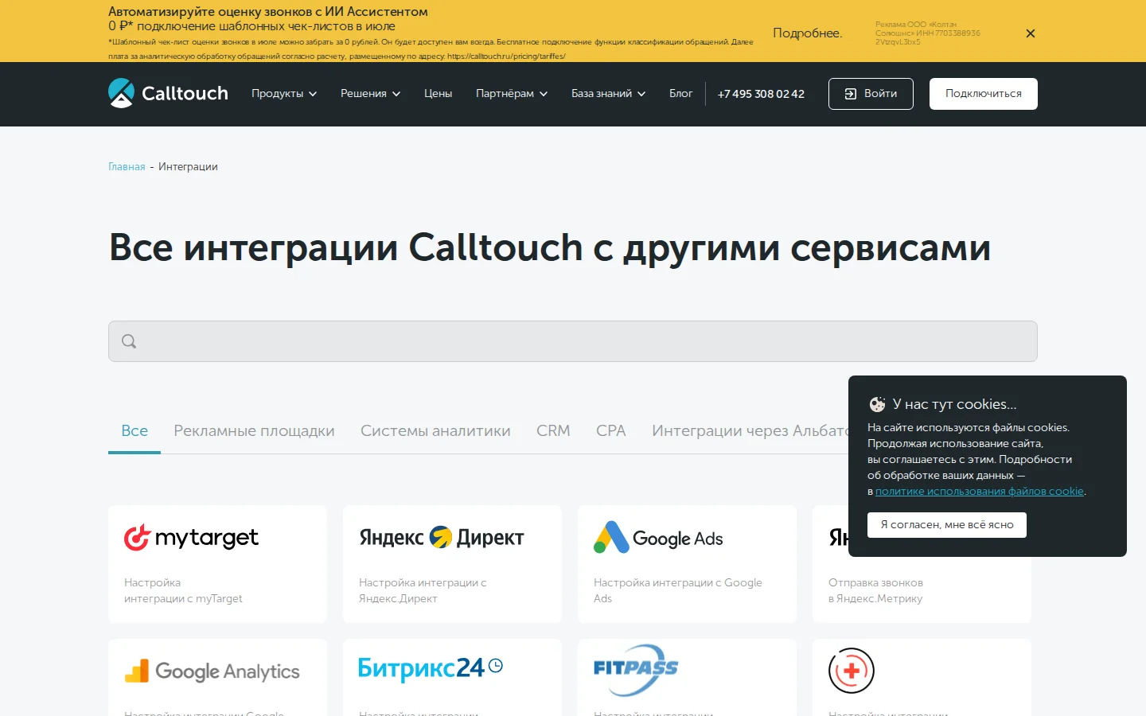Click the login arrow icon in Войти
The height and width of the screenshot is (716, 1146).
click(851, 94)
